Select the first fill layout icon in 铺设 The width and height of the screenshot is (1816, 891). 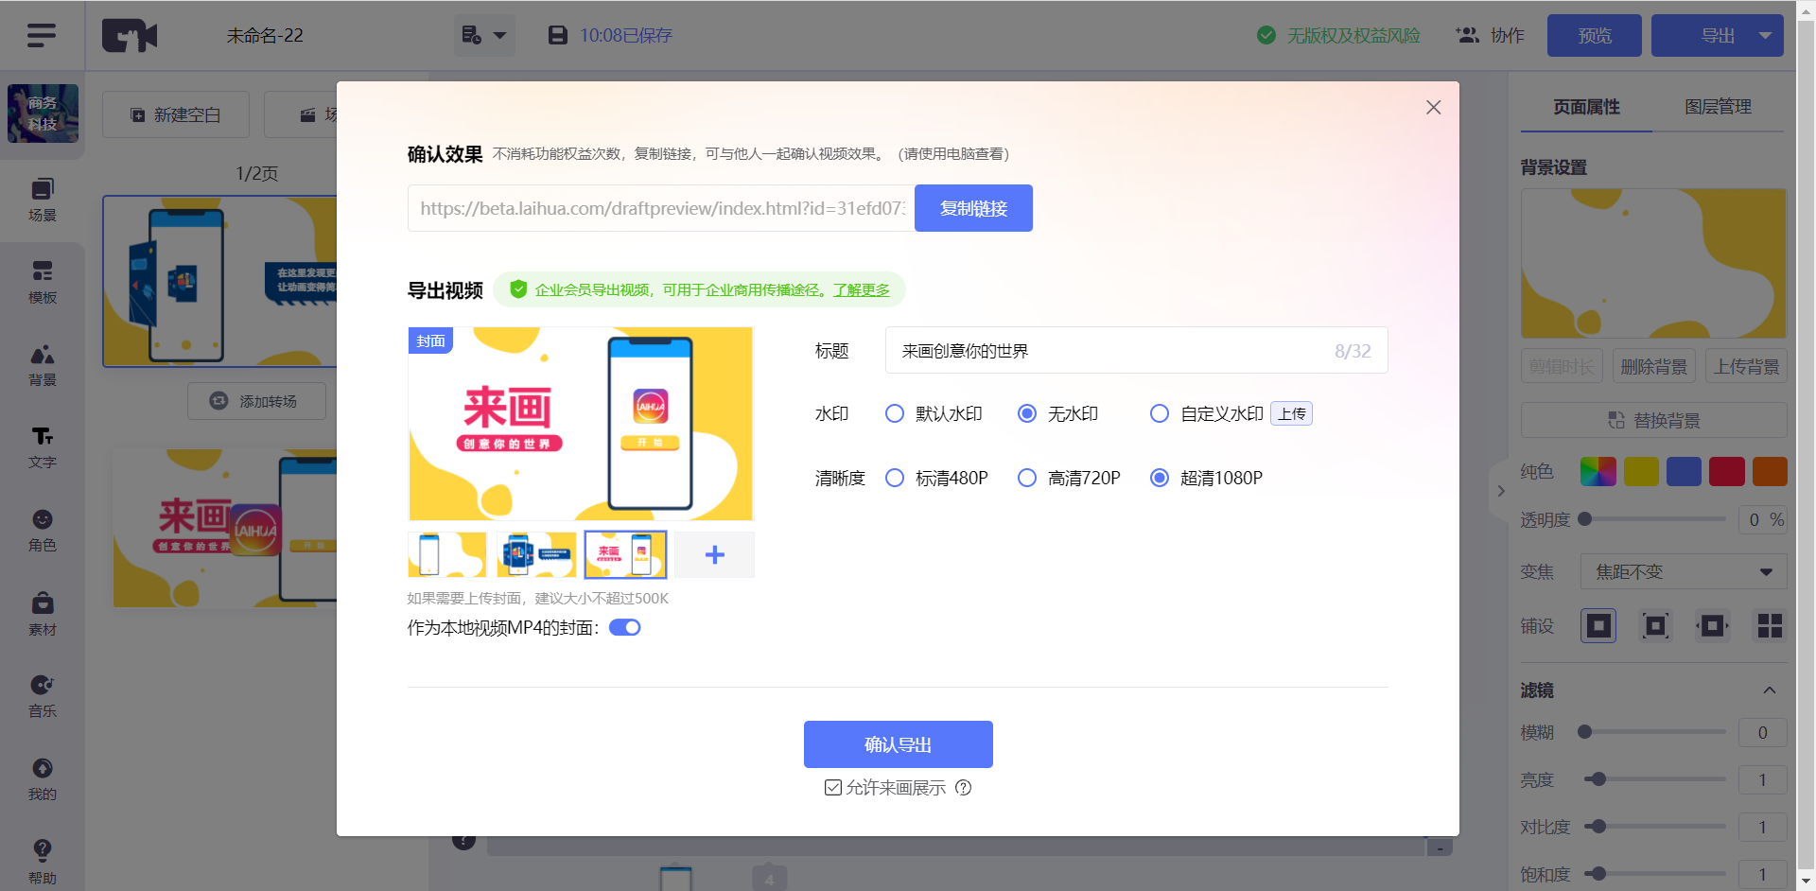coord(1598,625)
